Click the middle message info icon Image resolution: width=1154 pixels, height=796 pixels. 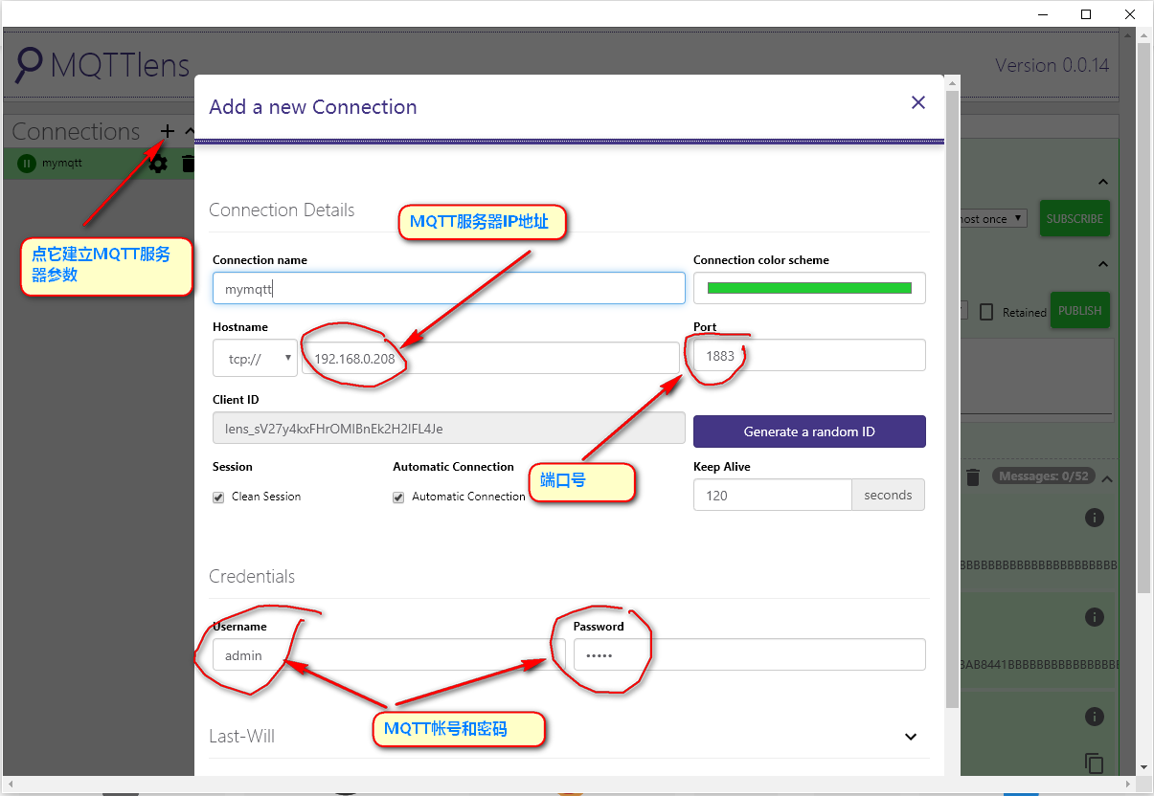coord(1095,617)
